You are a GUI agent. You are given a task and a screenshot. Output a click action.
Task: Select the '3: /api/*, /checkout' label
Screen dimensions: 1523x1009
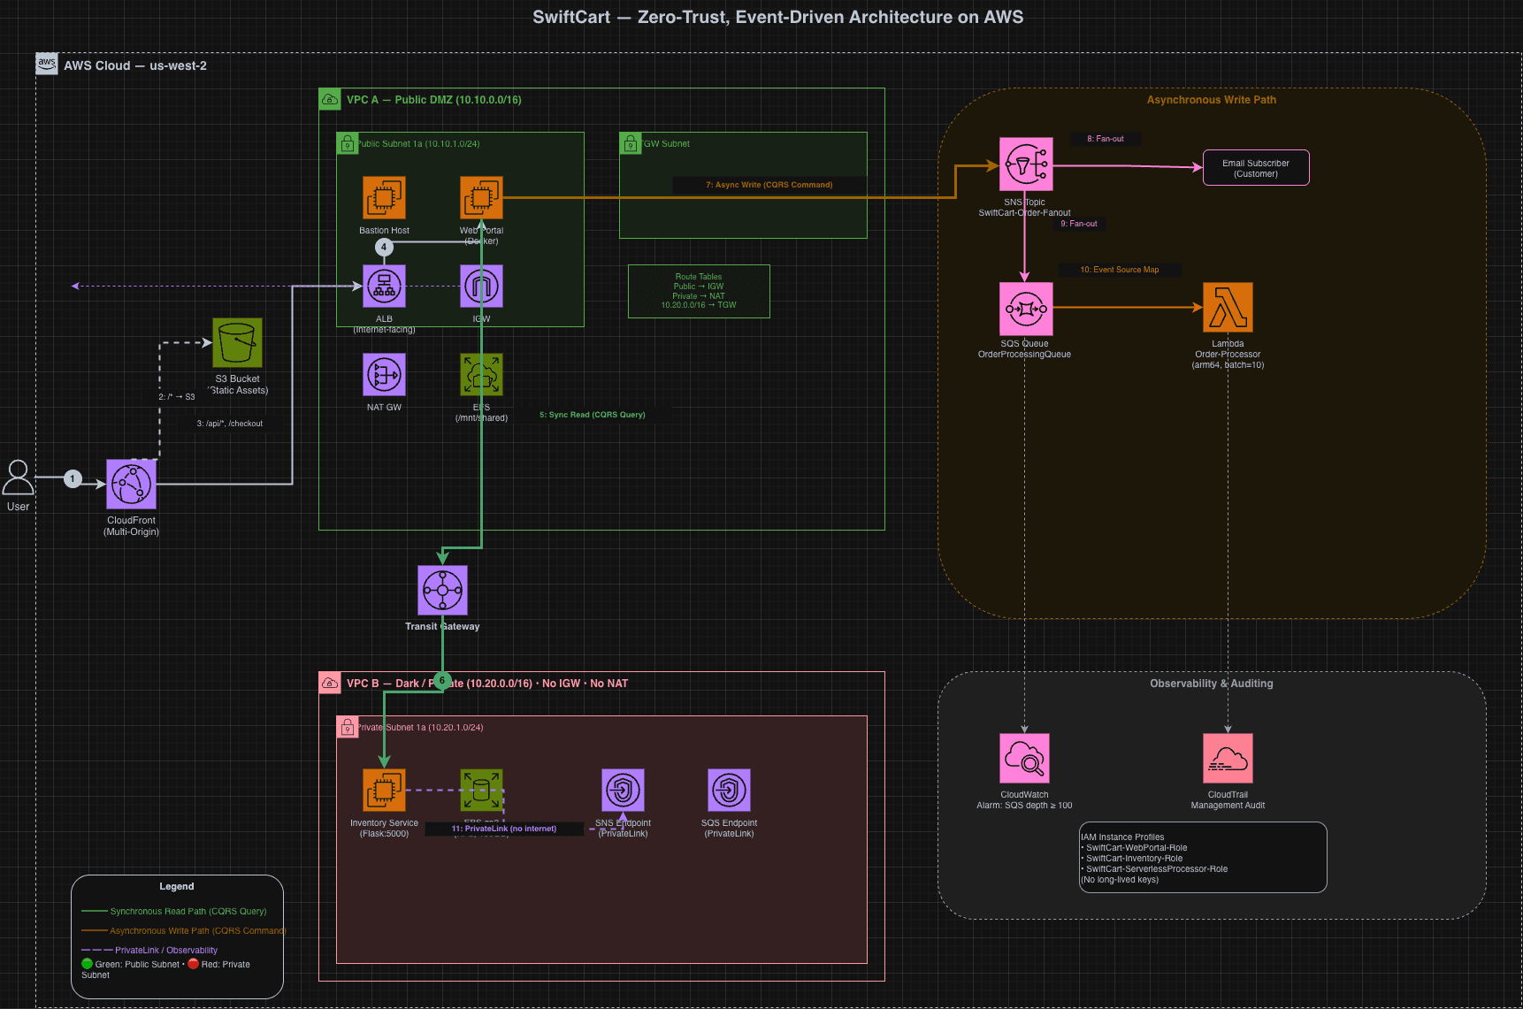[x=229, y=424]
